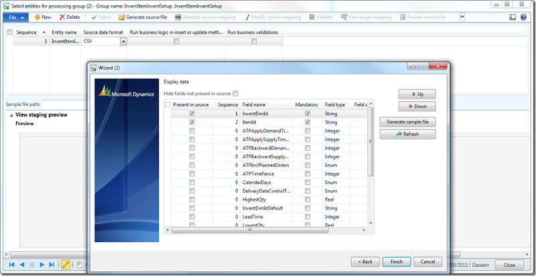Click the New record toolbar button
Image resolution: width=536 pixels, height=276 pixels.
(42, 17)
